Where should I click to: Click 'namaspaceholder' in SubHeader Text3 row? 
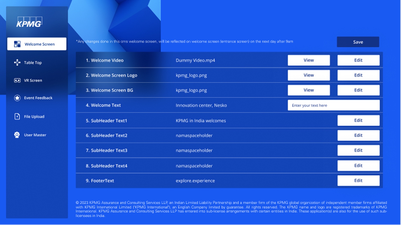click(x=194, y=150)
